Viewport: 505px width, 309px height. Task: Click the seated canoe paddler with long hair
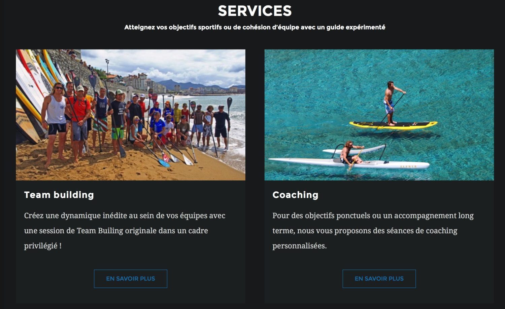(x=349, y=153)
